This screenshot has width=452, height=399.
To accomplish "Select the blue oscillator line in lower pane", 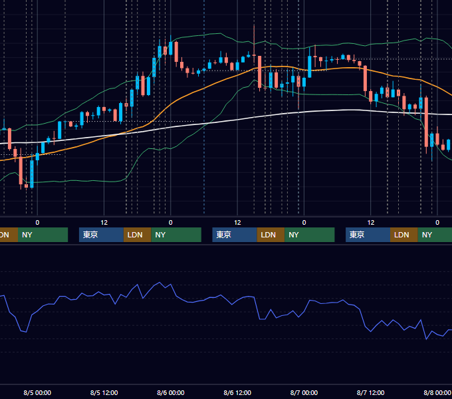I will coord(226,300).
